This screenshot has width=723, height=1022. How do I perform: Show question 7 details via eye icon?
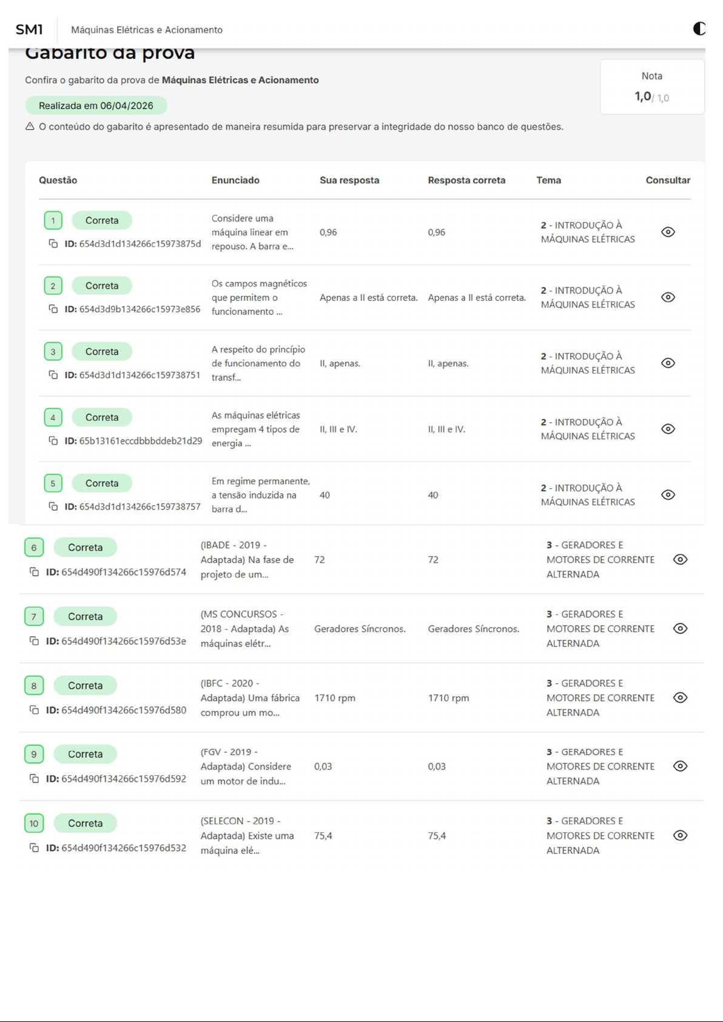pyautogui.click(x=680, y=629)
